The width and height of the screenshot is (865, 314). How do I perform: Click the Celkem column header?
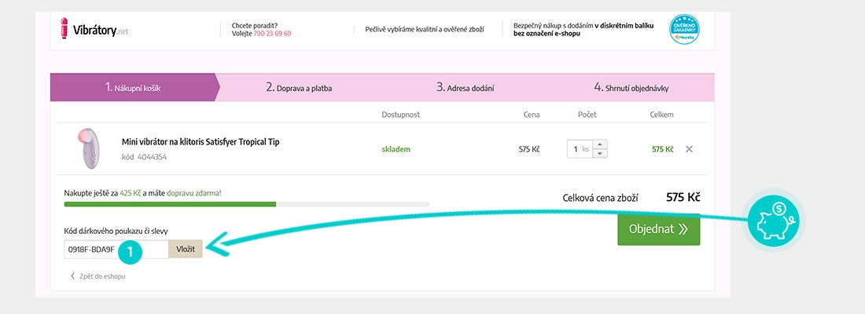pyautogui.click(x=661, y=115)
